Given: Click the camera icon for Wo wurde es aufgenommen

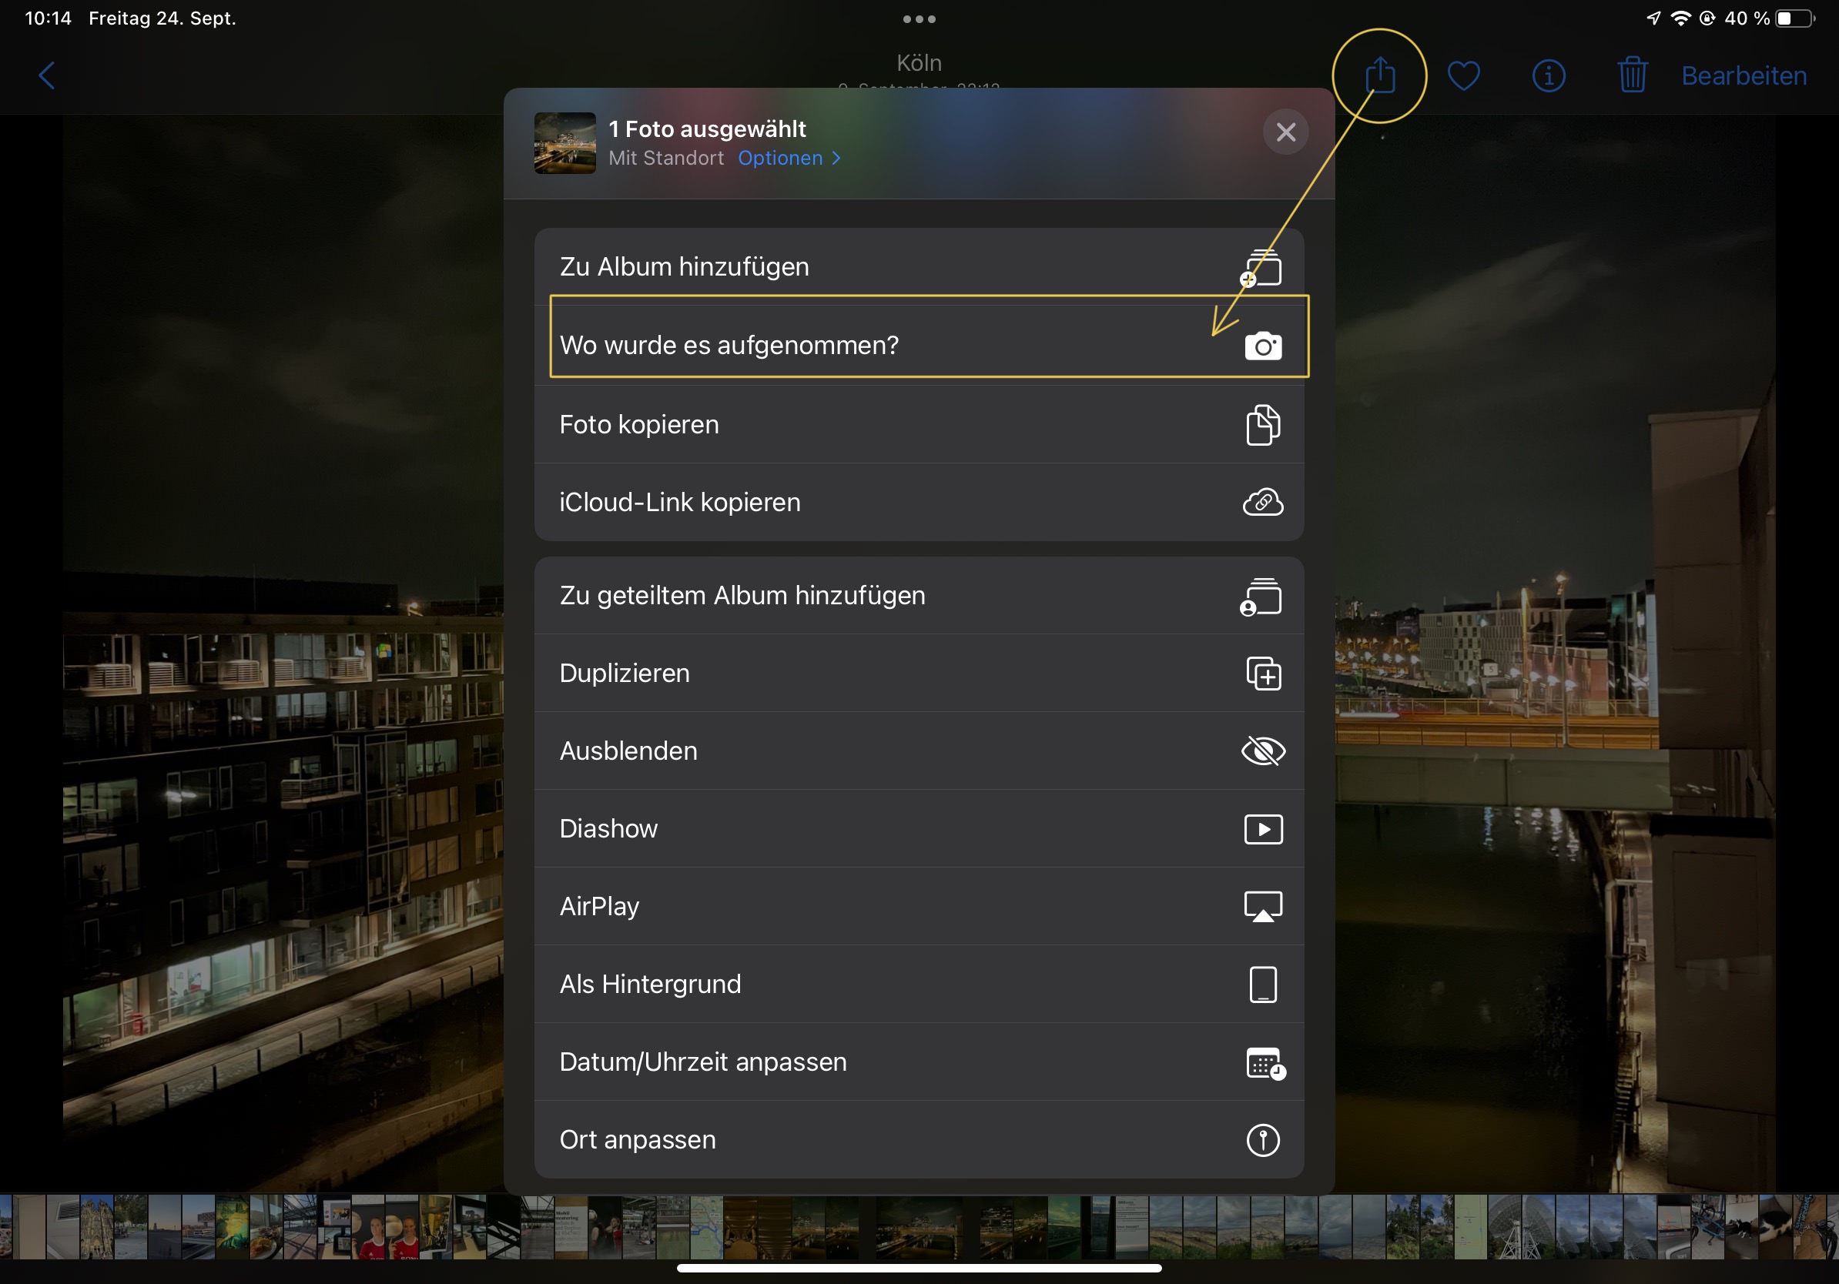Looking at the screenshot, I should pyautogui.click(x=1263, y=346).
